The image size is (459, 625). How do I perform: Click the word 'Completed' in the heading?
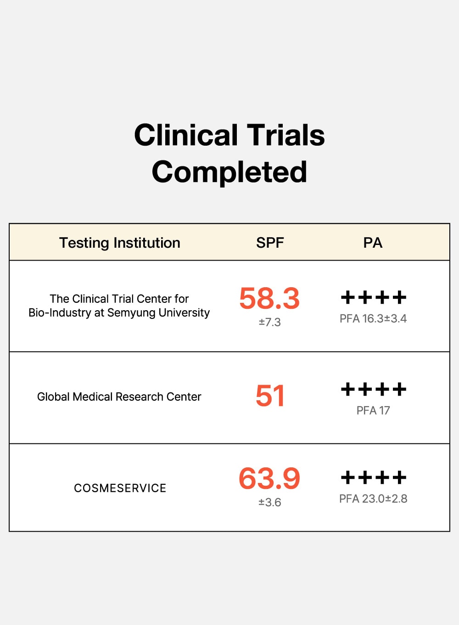pos(229,172)
